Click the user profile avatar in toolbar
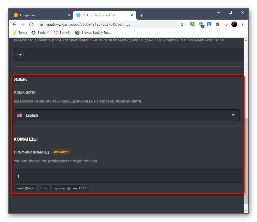257x222 pixels. [234, 24]
